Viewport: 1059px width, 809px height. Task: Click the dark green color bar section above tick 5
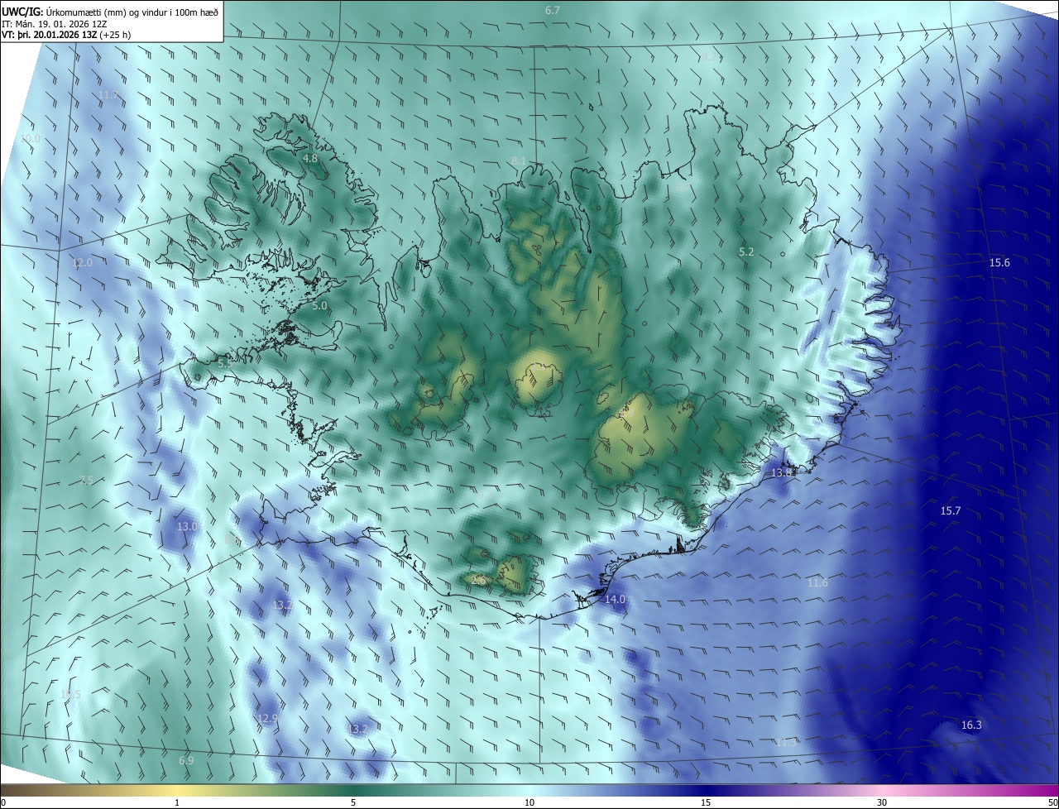[353, 791]
